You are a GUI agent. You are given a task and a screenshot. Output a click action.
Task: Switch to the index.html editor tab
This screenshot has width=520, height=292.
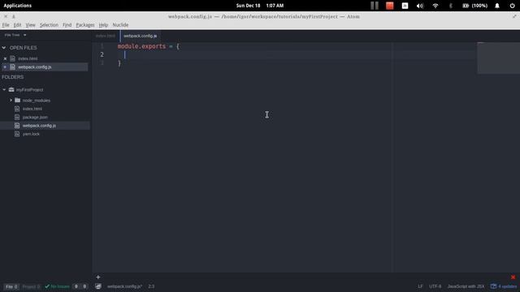pos(106,36)
